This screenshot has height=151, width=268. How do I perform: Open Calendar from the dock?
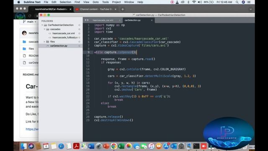pyautogui.click(x=46, y=146)
